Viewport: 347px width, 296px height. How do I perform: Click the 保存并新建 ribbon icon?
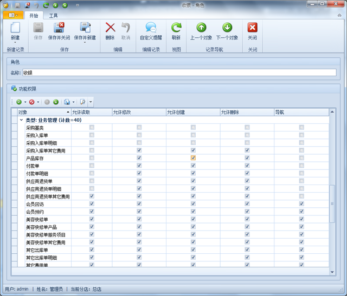(x=85, y=28)
